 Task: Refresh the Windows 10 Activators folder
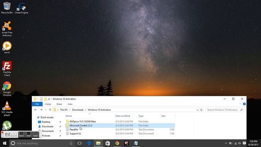201,110
